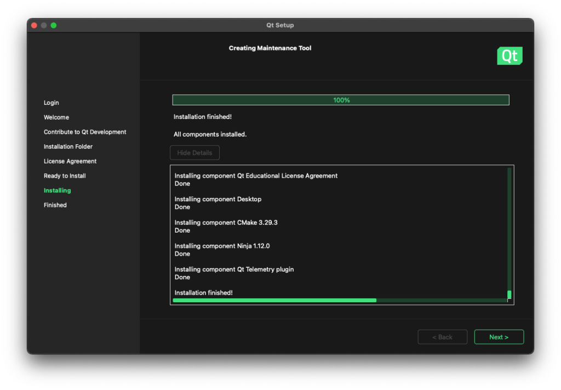Select the License Agreement step
The width and height of the screenshot is (561, 390).
click(x=70, y=161)
